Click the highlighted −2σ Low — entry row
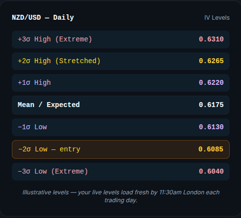241x218 pixels. click(121, 149)
